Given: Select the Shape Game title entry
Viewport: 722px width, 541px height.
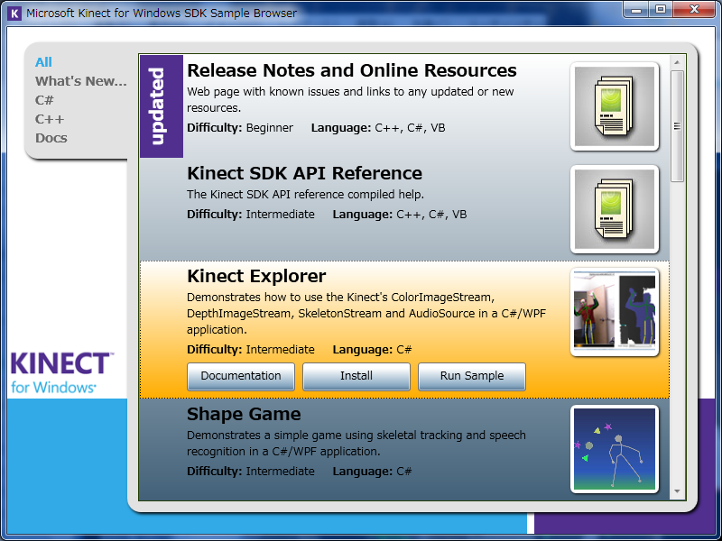Looking at the screenshot, I should pos(244,415).
